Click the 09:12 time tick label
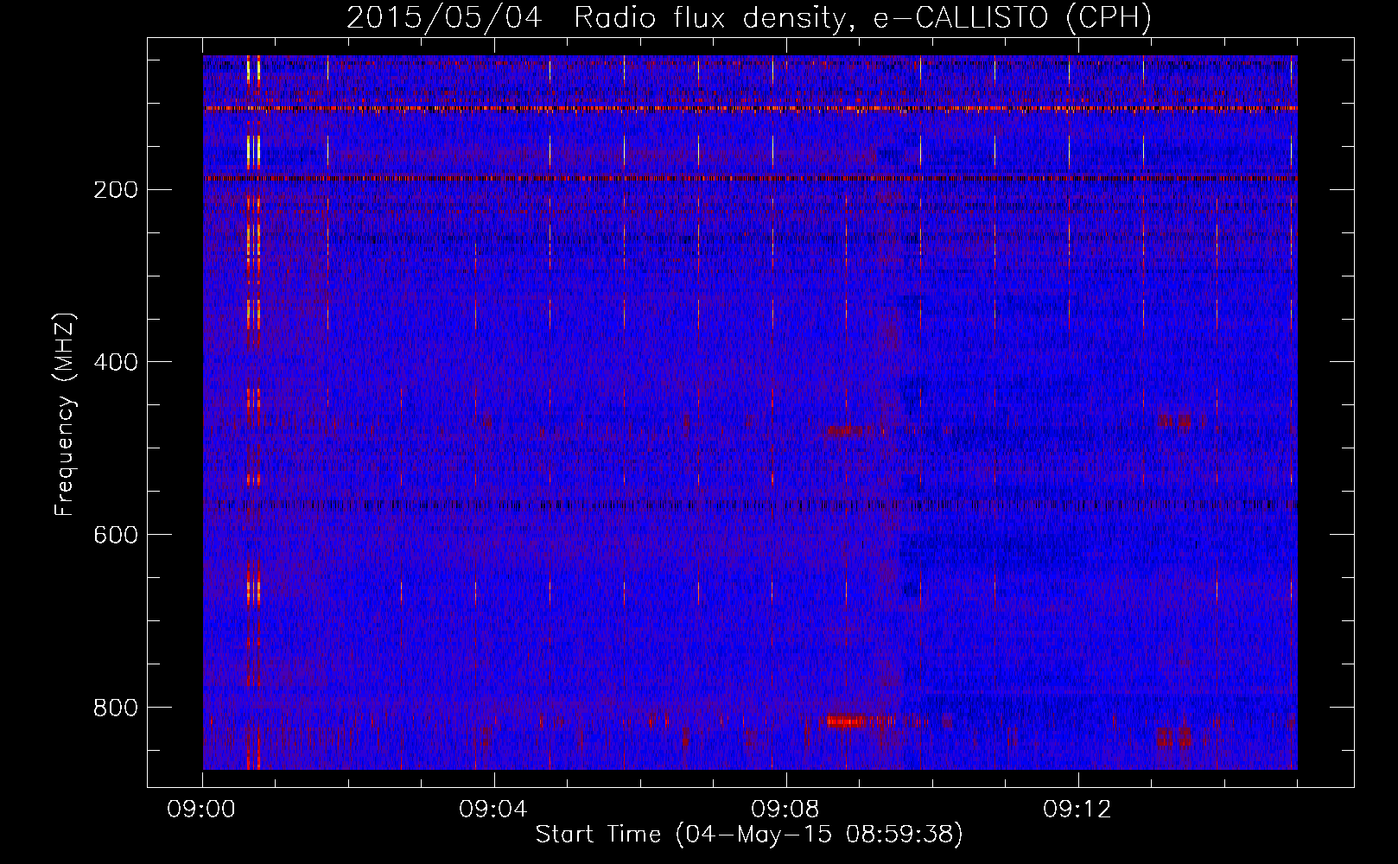Viewport: 1398px width, 864px height. pos(1077,810)
